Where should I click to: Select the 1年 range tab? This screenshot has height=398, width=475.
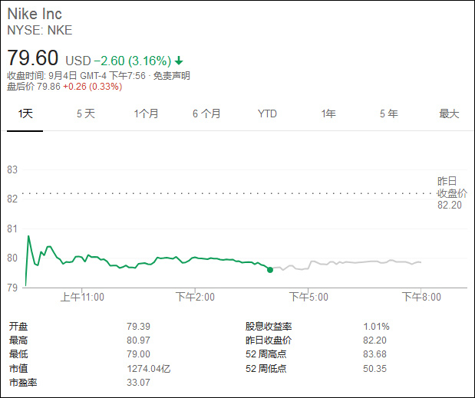328,113
